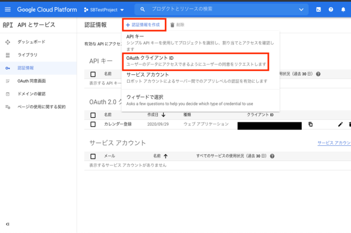Click help icon beside service usage column

point(272,156)
